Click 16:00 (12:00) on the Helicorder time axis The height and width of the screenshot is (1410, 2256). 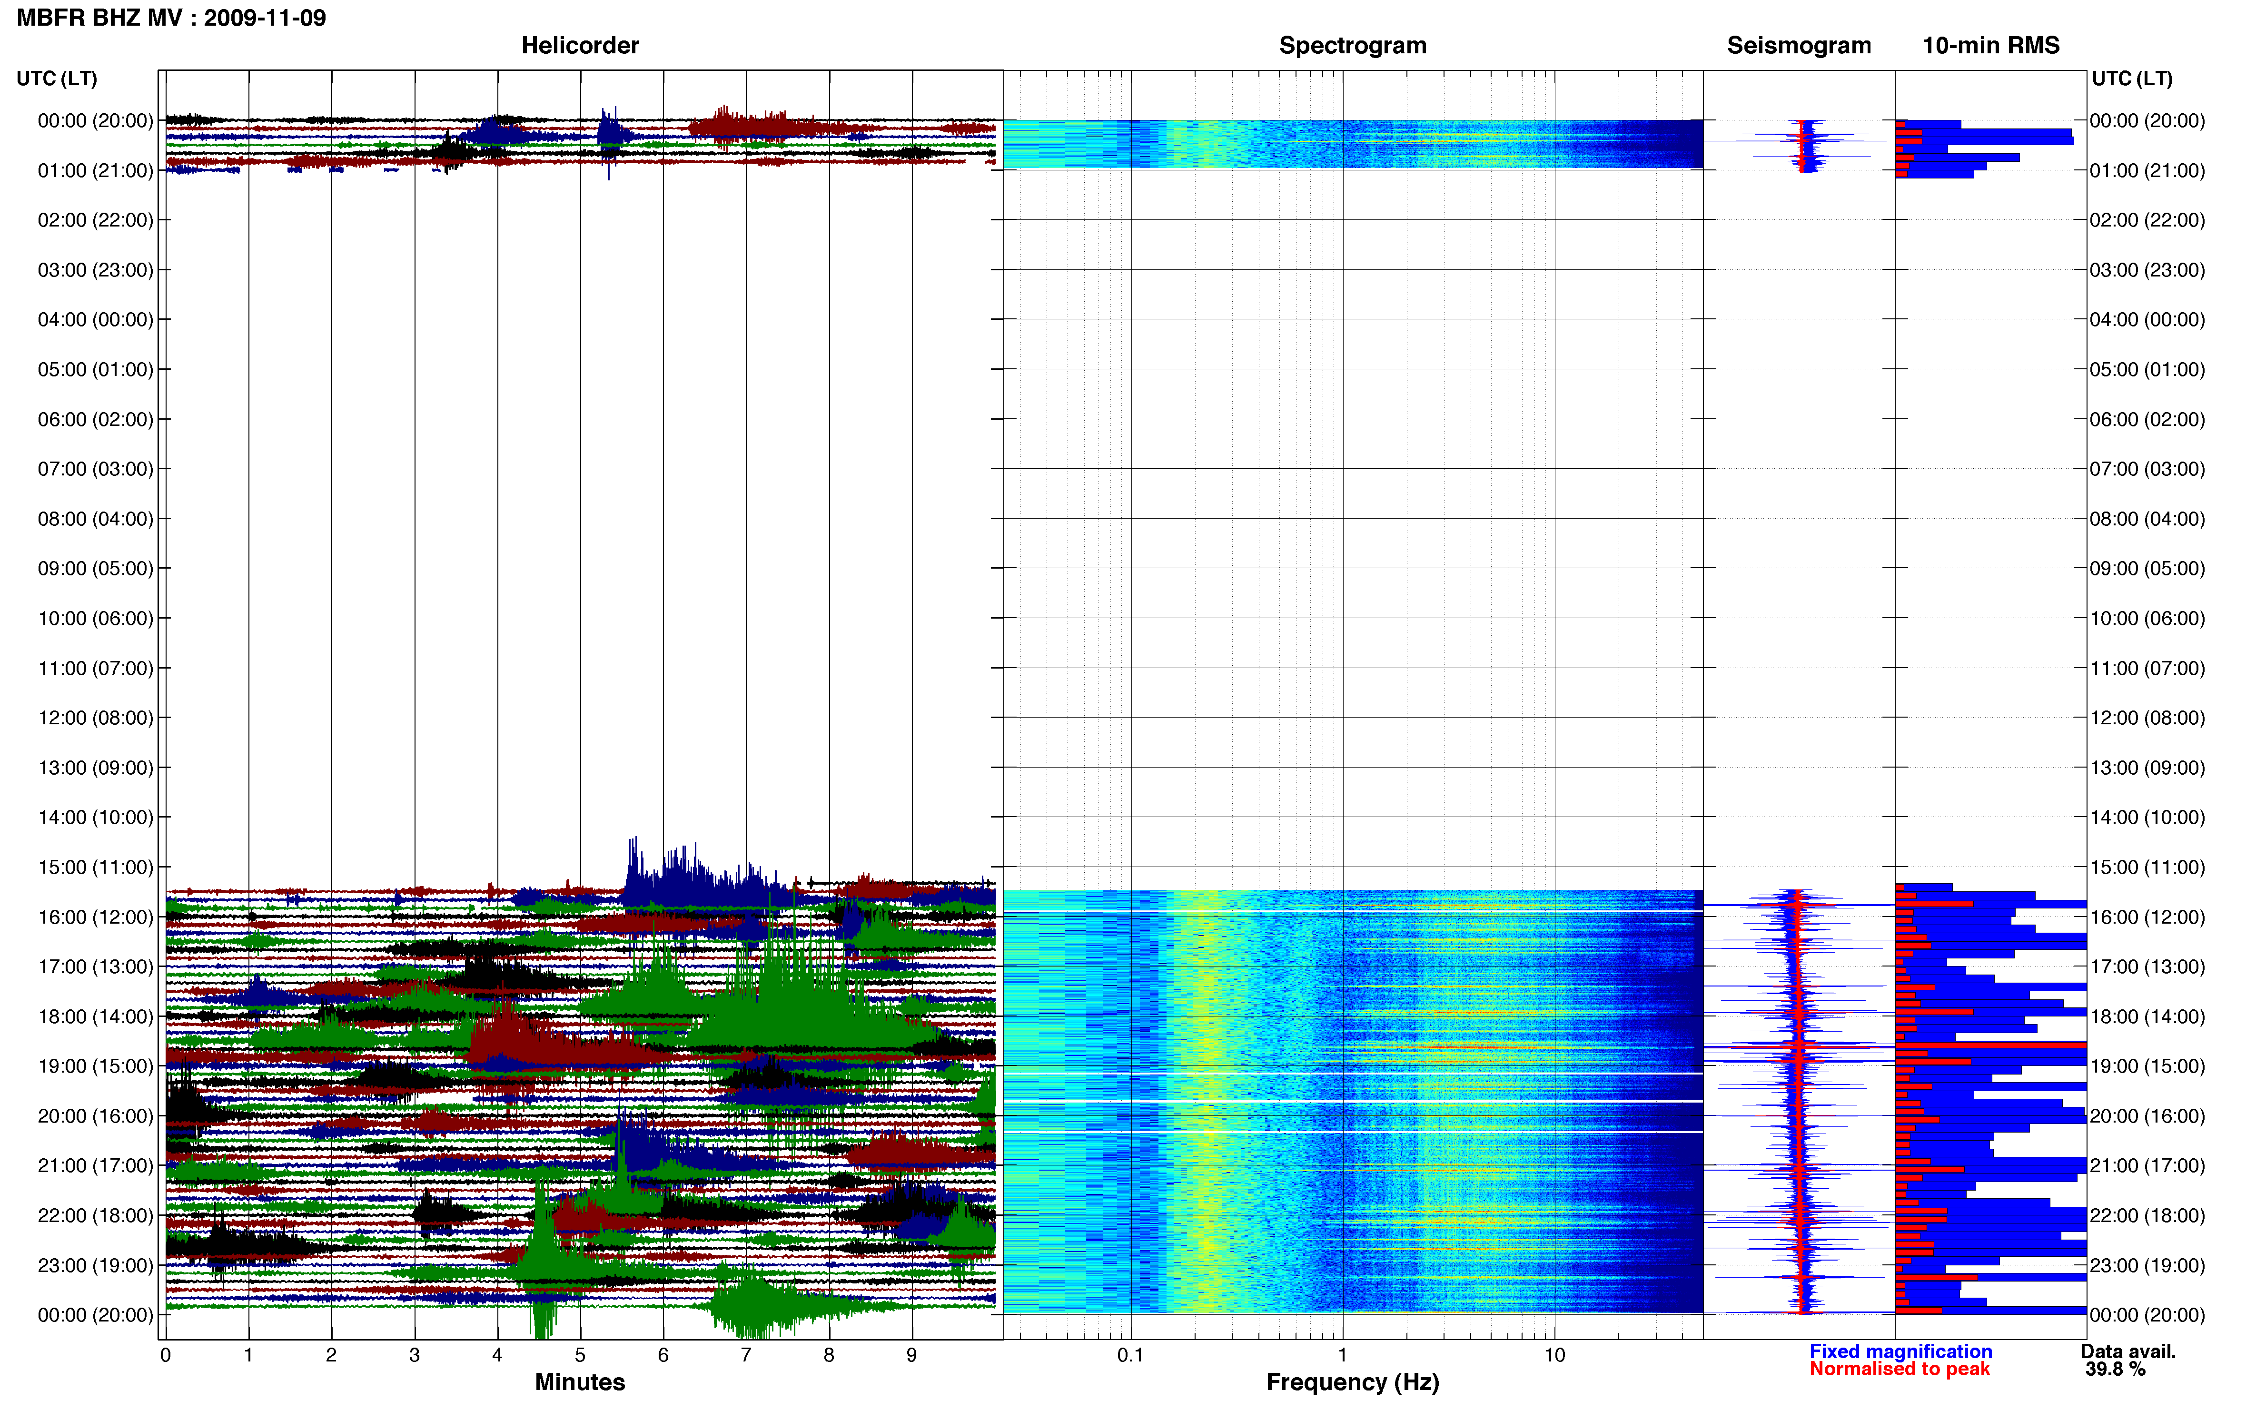[95, 917]
